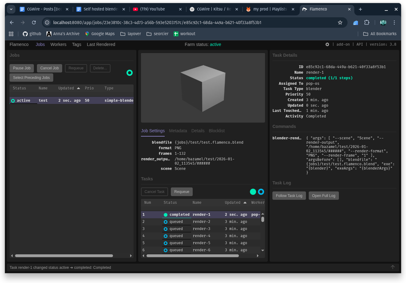Bookmark this page with the star icon

point(340,23)
